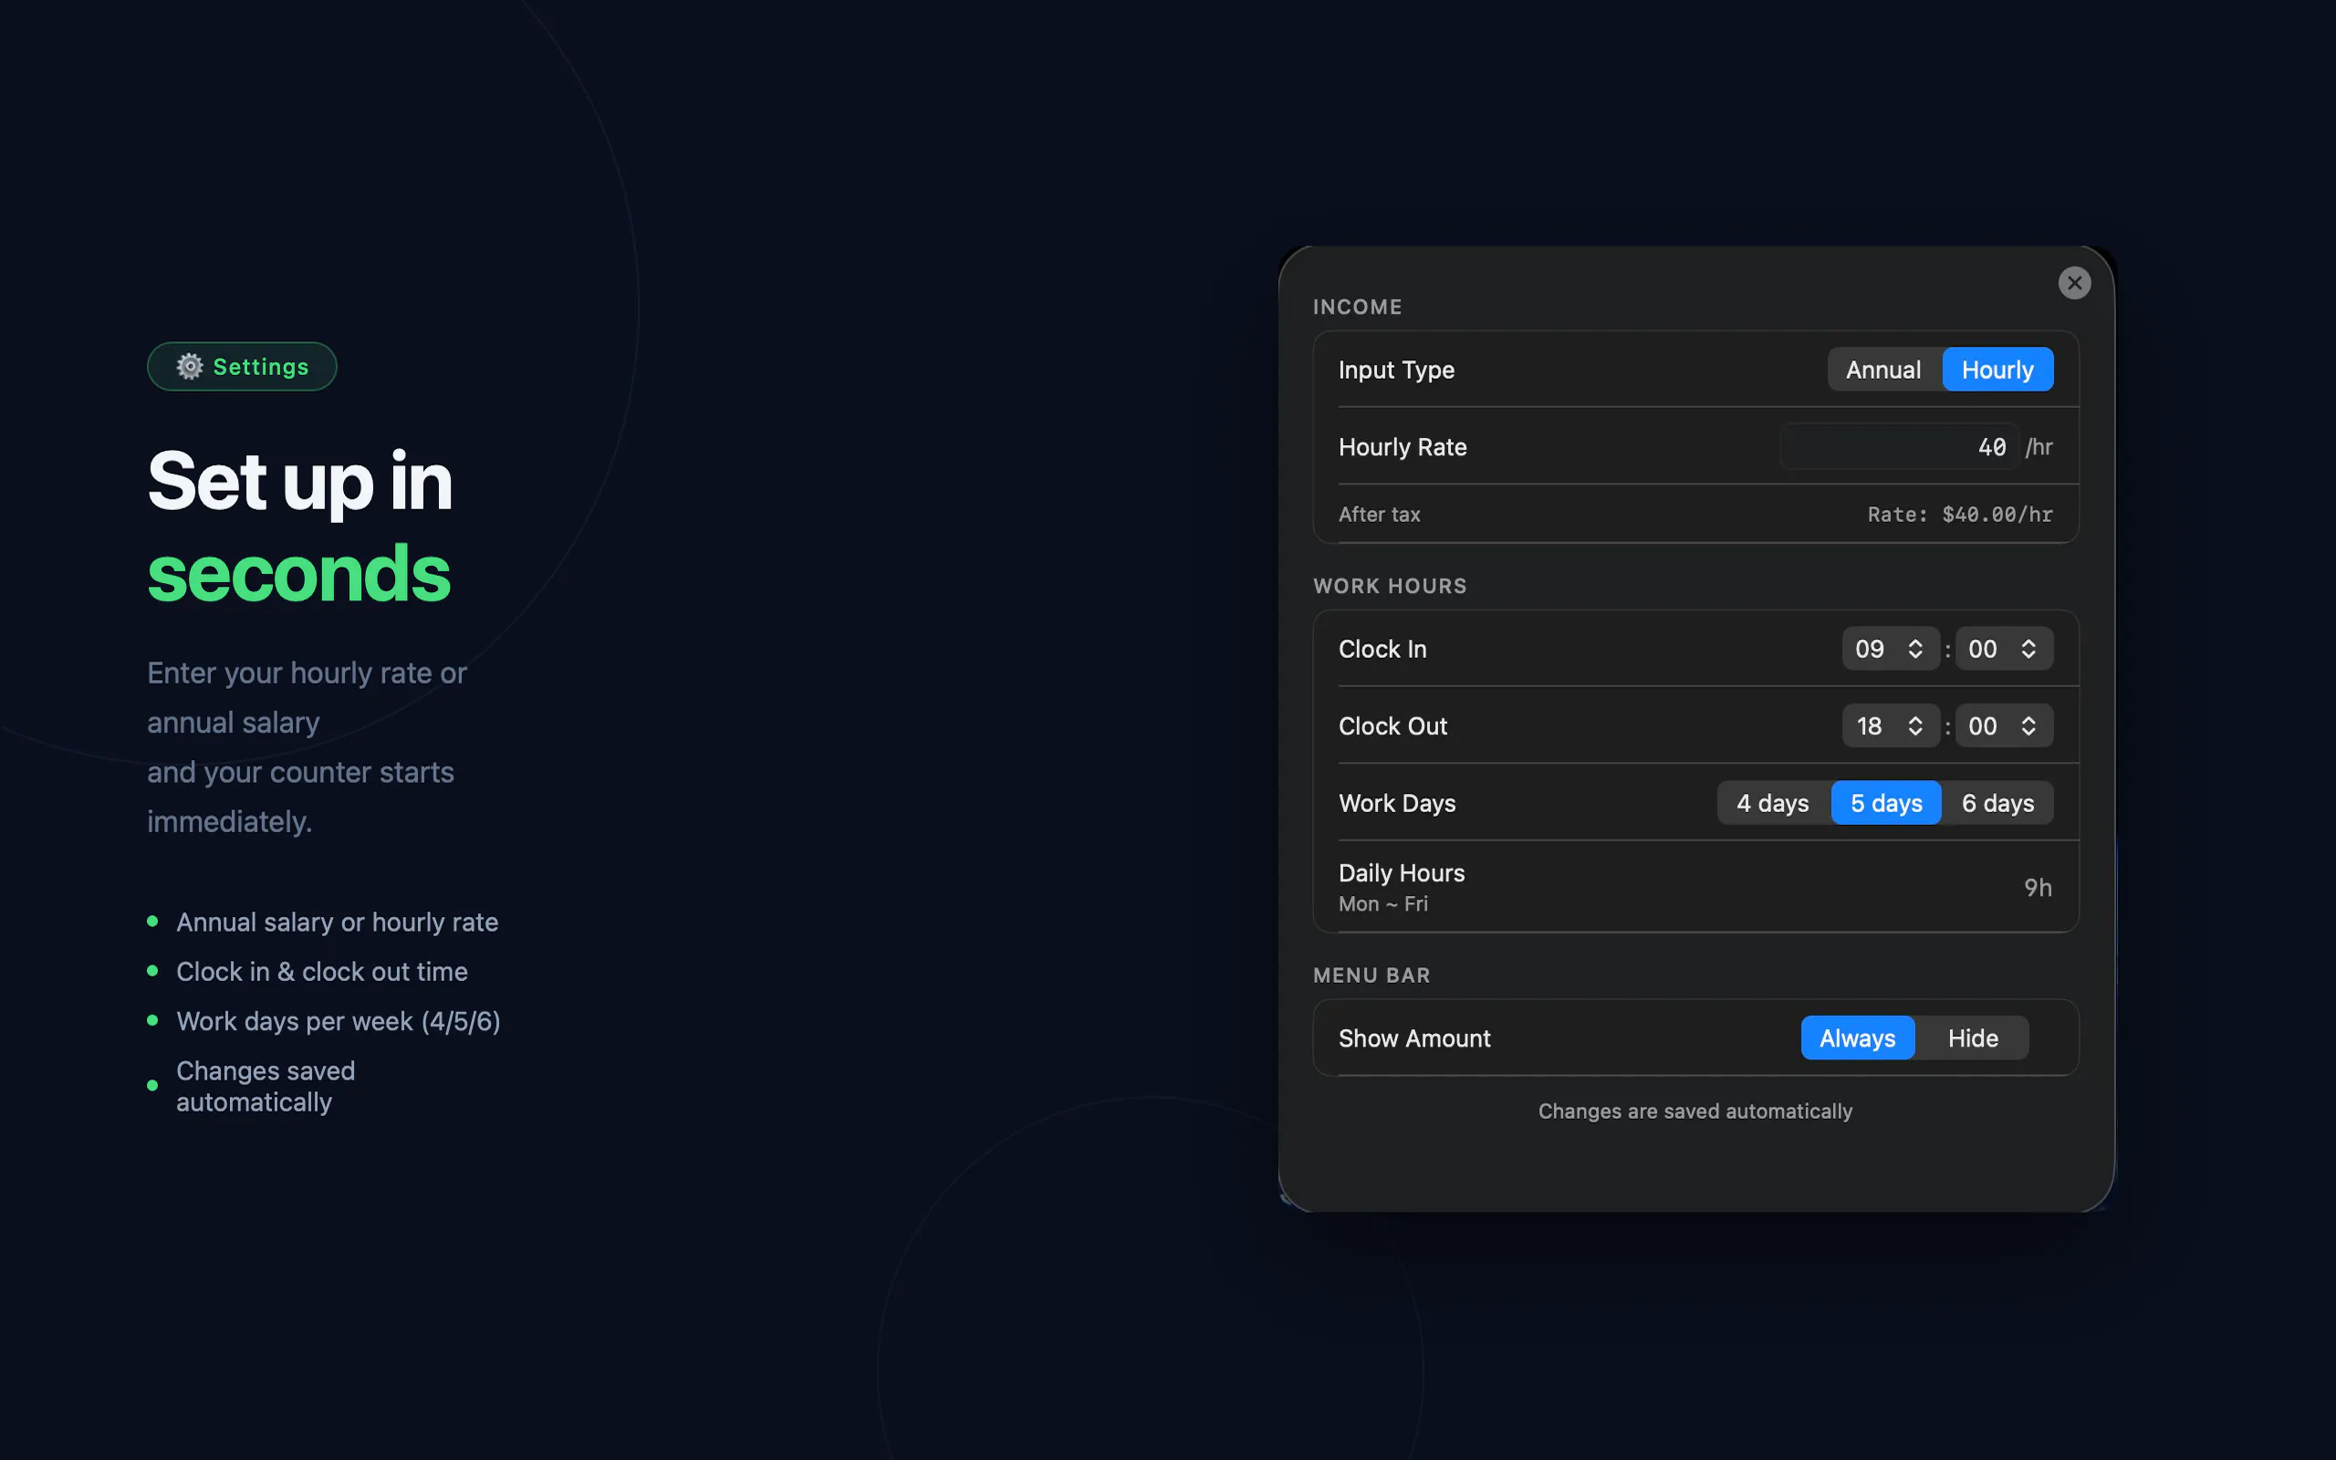Click the green 'seconds' heading word

[x=299, y=574]
